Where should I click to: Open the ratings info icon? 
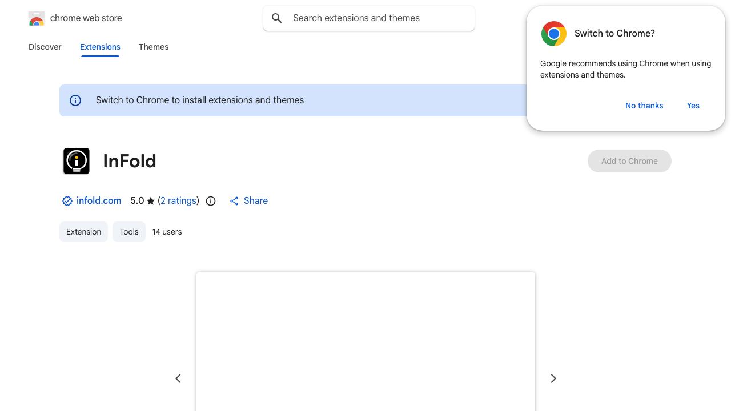211,201
